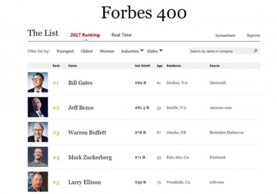This screenshot has height=194, width=277.
Task: Open the Spreadsheet link
Action: [x=225, y=36]
